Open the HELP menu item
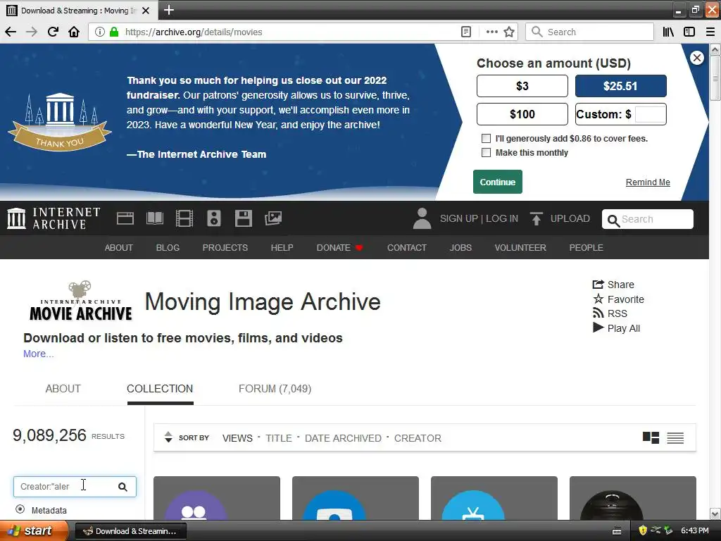 282,247
